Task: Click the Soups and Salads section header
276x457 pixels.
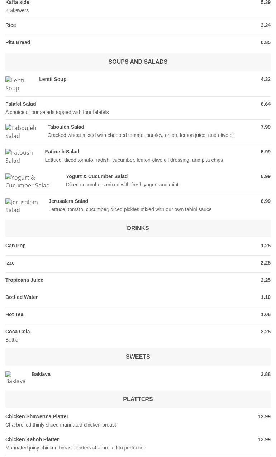Action: pos(138,62)
